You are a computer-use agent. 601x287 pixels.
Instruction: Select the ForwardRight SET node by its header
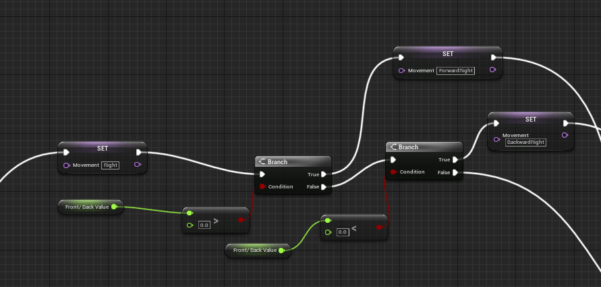tap(447, 53)
